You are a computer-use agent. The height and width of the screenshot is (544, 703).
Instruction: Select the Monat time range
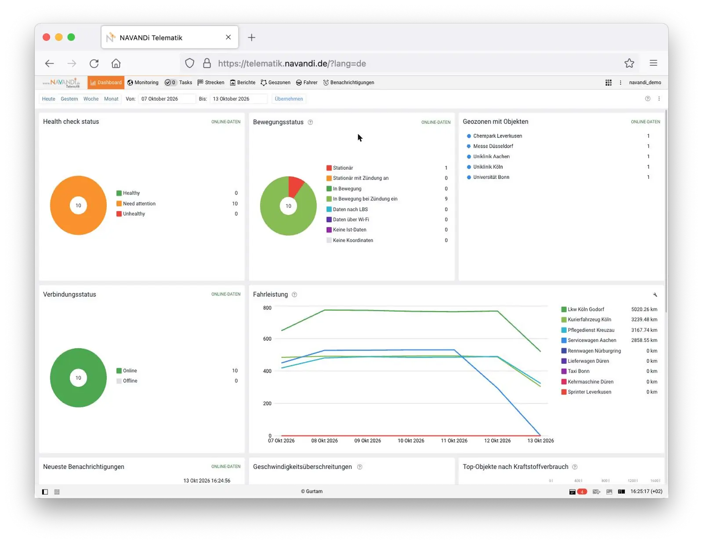111,99
